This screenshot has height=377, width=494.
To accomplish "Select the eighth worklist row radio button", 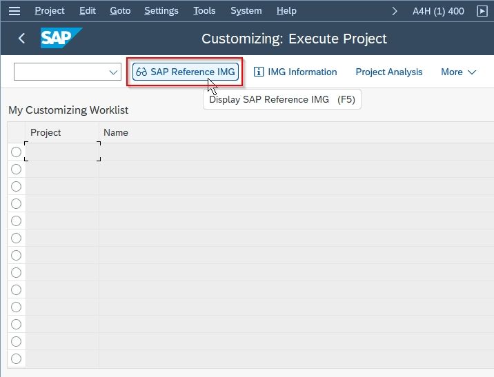I will tap(16, 272).
